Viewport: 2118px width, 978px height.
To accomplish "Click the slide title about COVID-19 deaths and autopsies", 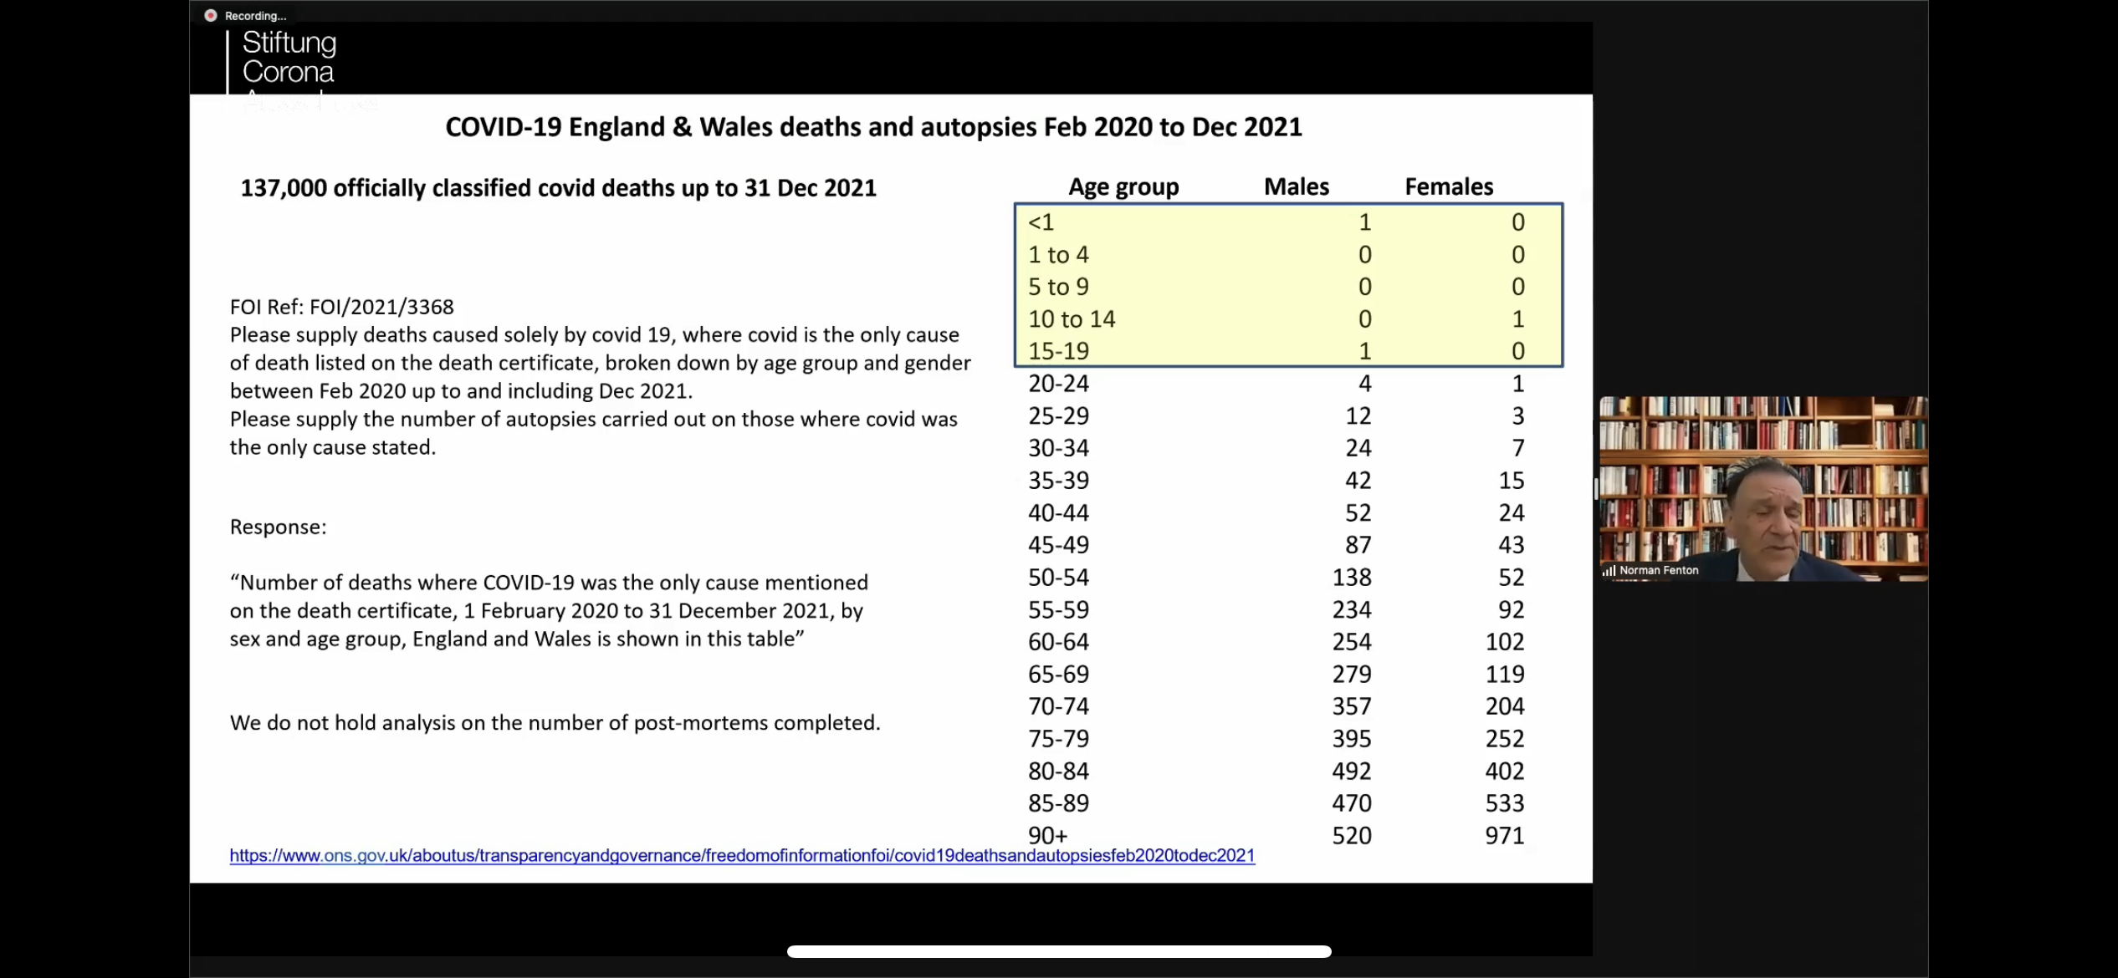I will pyautogui.click(x=872, y=127).
